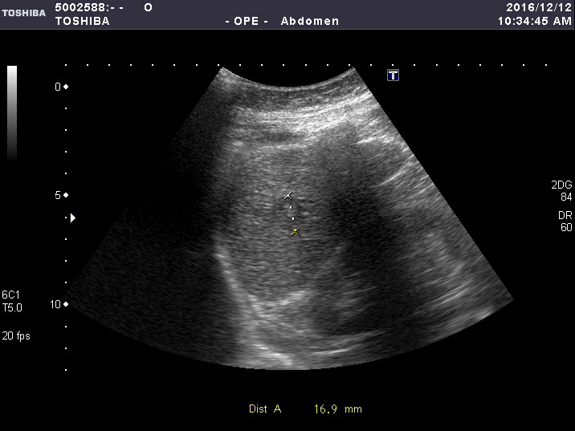Image resolution: width=575 pixels, height=431 pixels.
Task: Click the 2DG gain value 84
Action: point(566,197)
